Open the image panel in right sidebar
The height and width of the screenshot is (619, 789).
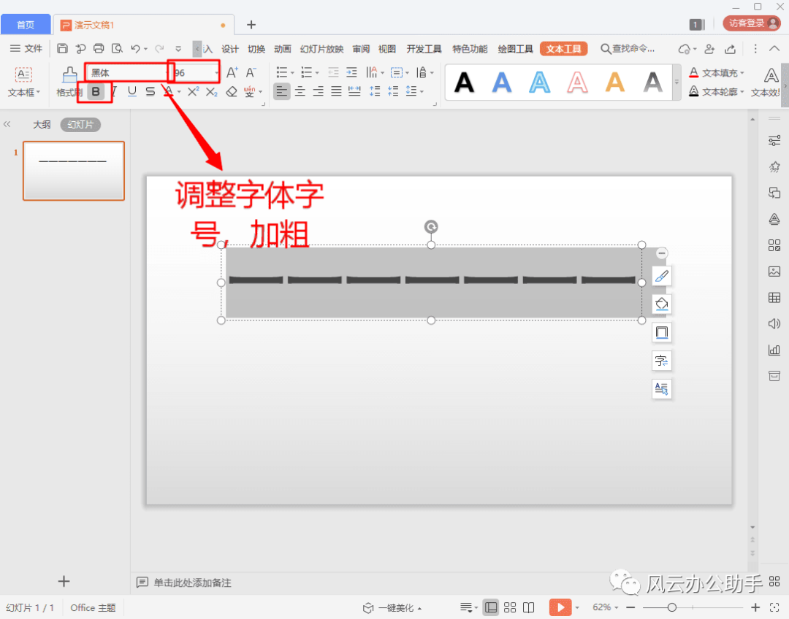(774, 272)
